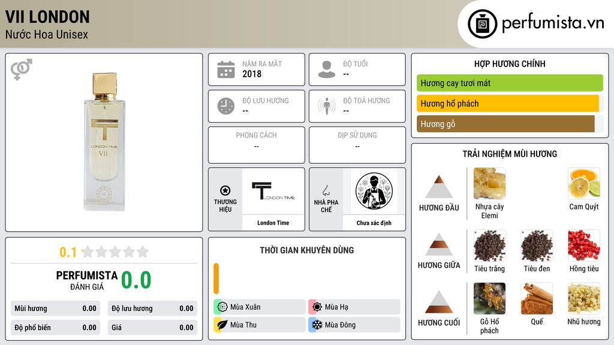Click the Hương gỗ brown accord bar
Screen dimensions: 614x345
point(505,124)
